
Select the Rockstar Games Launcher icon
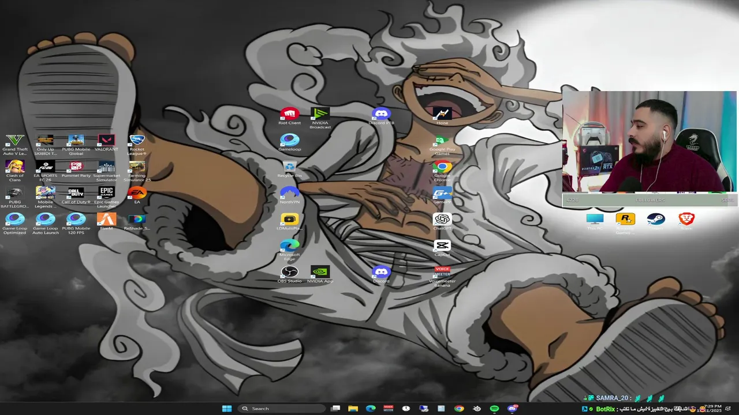click(625, 224)
